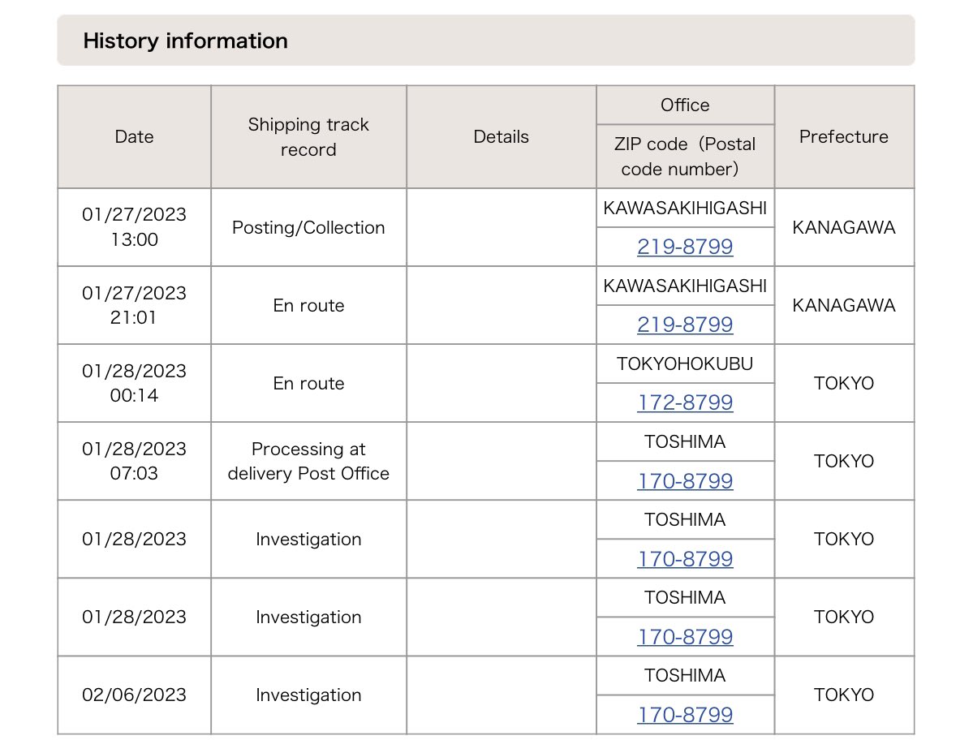Select the 01/28/2023 00:14 date cell
This screenshot has height=753, width=973.
pyautogui.click(x=134, y=384)
